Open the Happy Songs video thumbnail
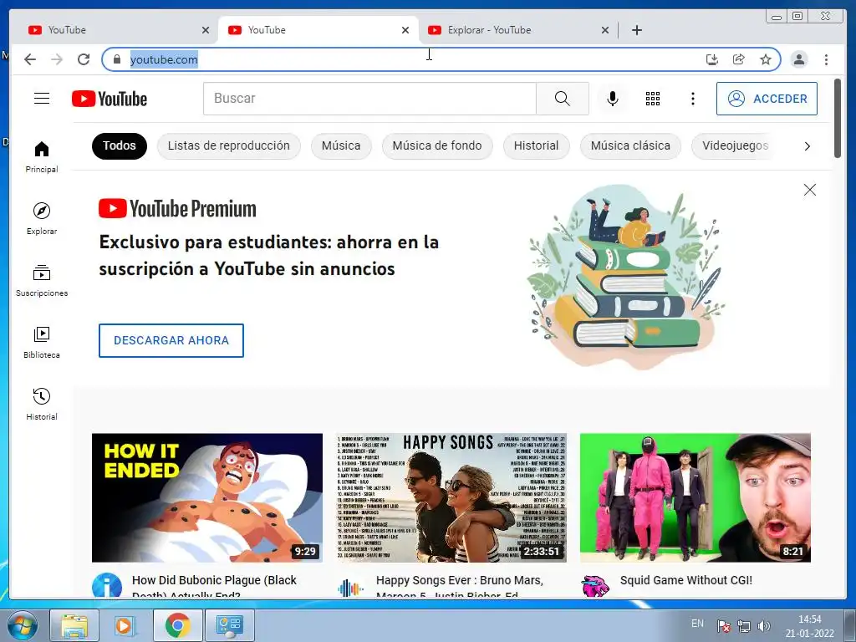 pos(451,497)
